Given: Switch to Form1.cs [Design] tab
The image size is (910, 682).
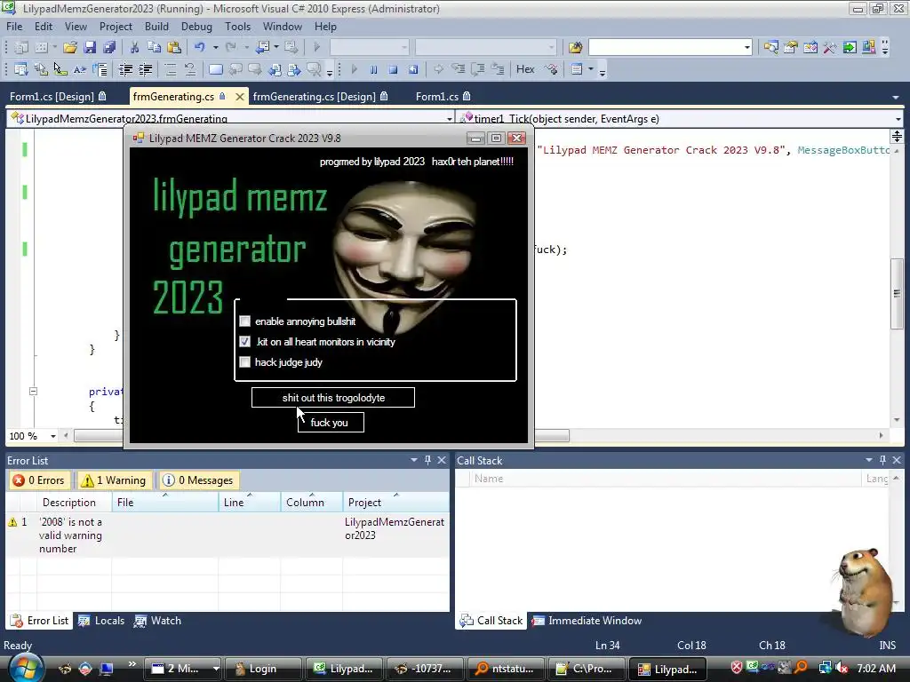Looking at the screenshot, I should 59,97.
